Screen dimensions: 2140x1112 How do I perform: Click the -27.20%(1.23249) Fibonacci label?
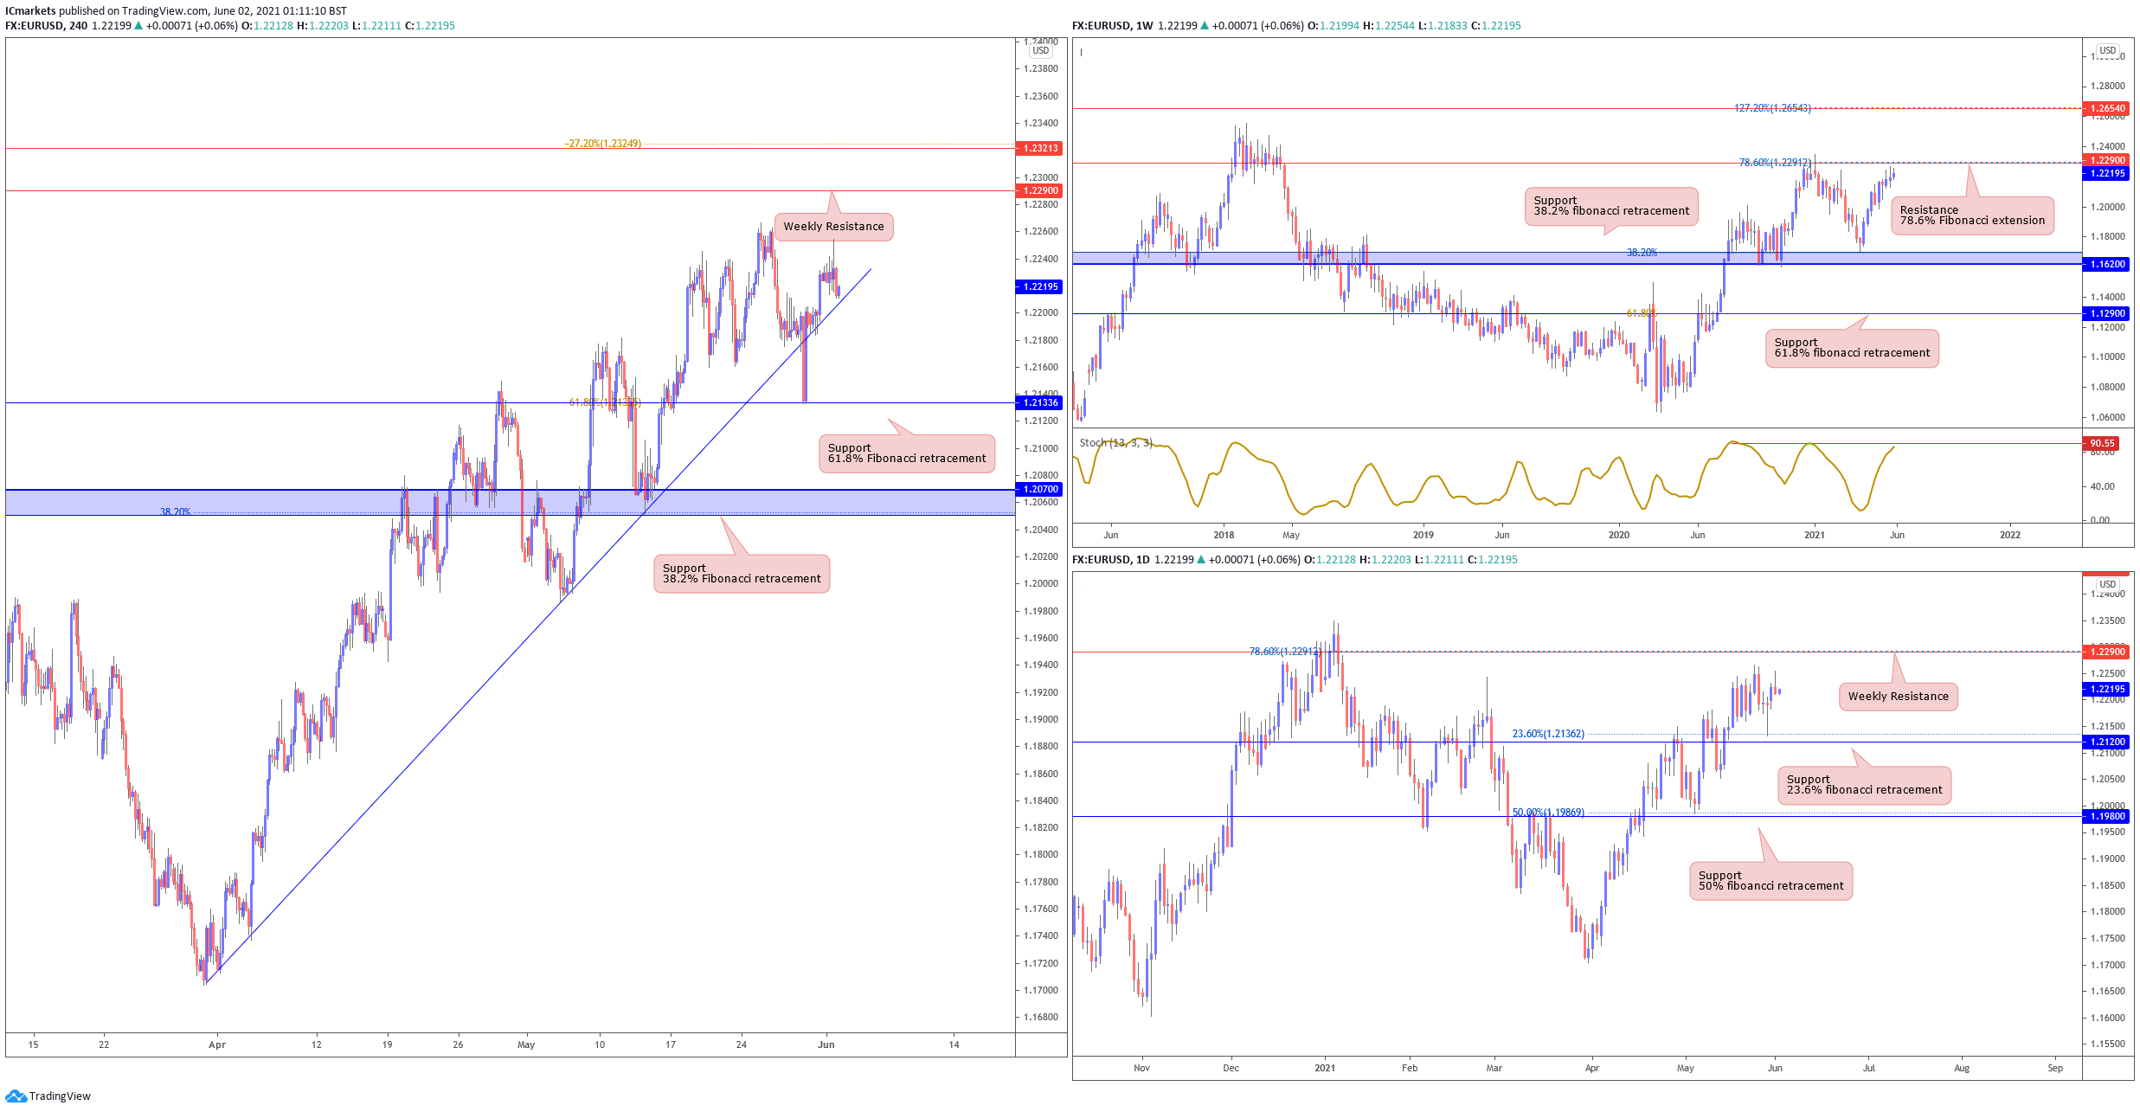point(603,144)
